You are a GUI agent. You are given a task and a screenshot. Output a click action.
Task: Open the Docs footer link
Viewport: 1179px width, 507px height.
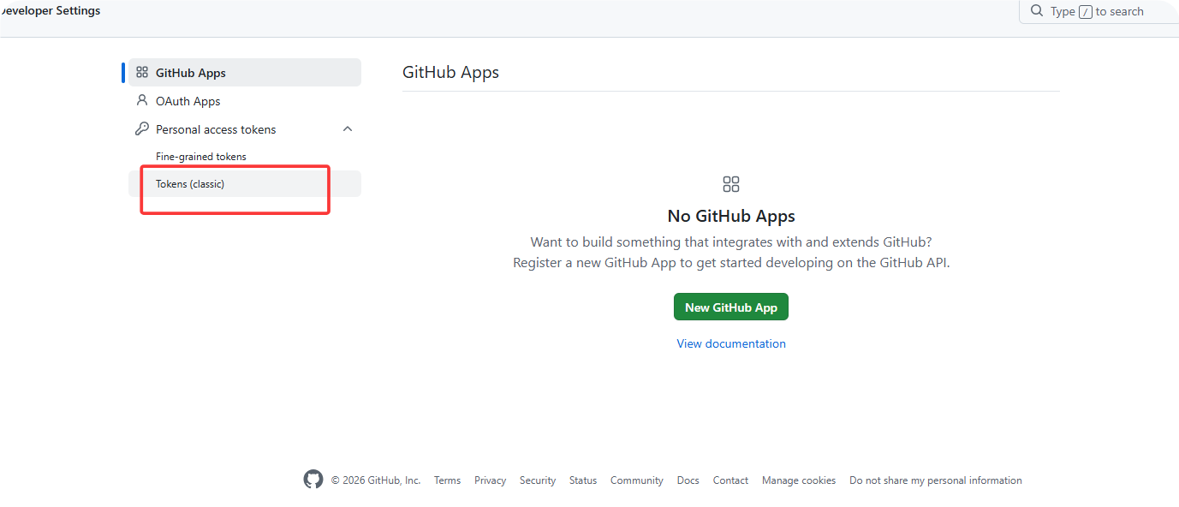688,480
